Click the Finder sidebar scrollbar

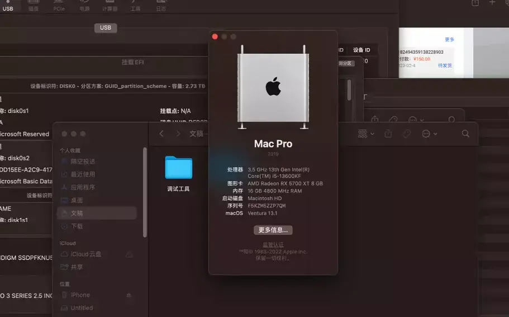[x=145, y=192]
